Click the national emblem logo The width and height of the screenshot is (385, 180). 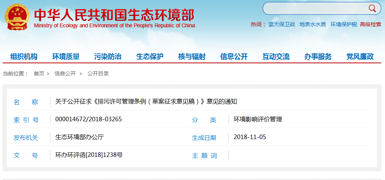tap(17, 17)
